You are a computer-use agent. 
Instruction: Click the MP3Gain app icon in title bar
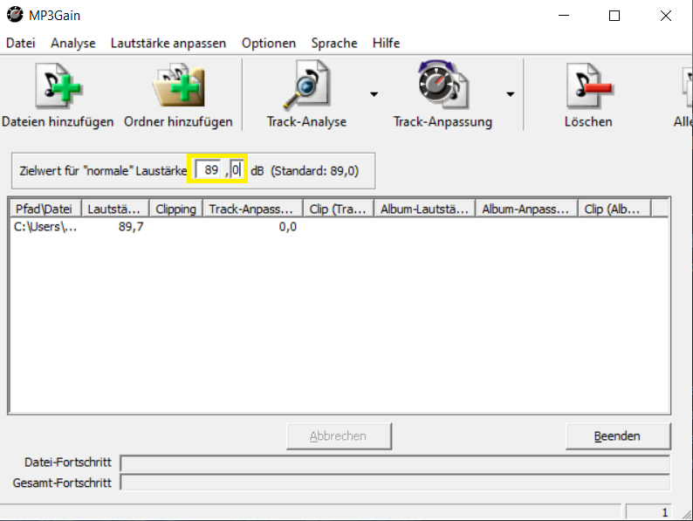(15, 16)
